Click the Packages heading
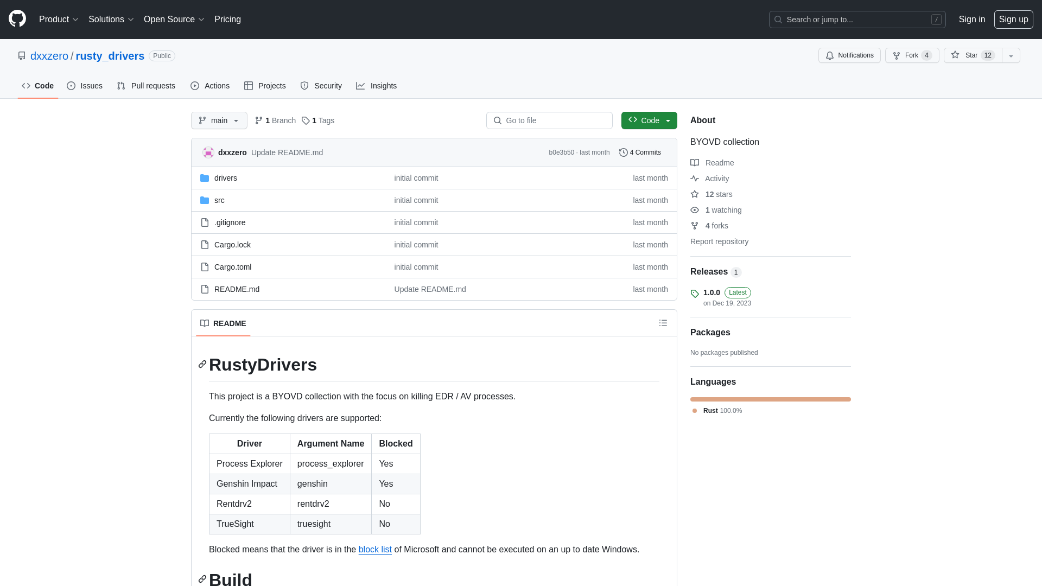 point(710,333)
